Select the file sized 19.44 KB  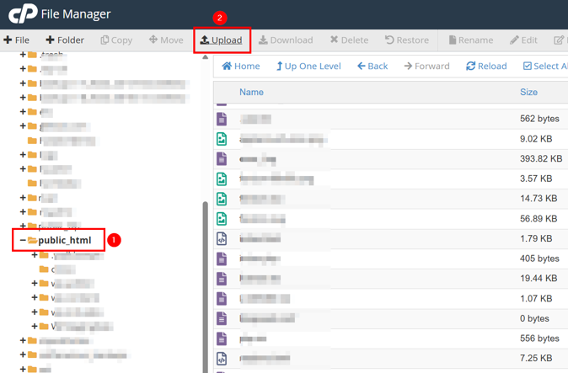point(390,279)
